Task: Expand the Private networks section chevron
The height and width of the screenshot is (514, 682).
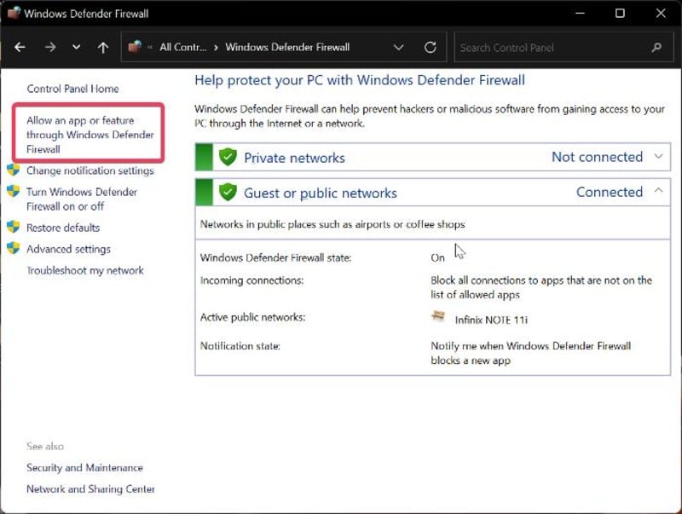Action: (x=659, y=156)
